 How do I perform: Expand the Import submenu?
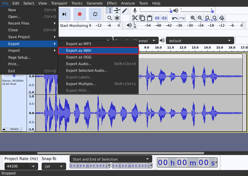pyautogui.click(x=29, y=50)
